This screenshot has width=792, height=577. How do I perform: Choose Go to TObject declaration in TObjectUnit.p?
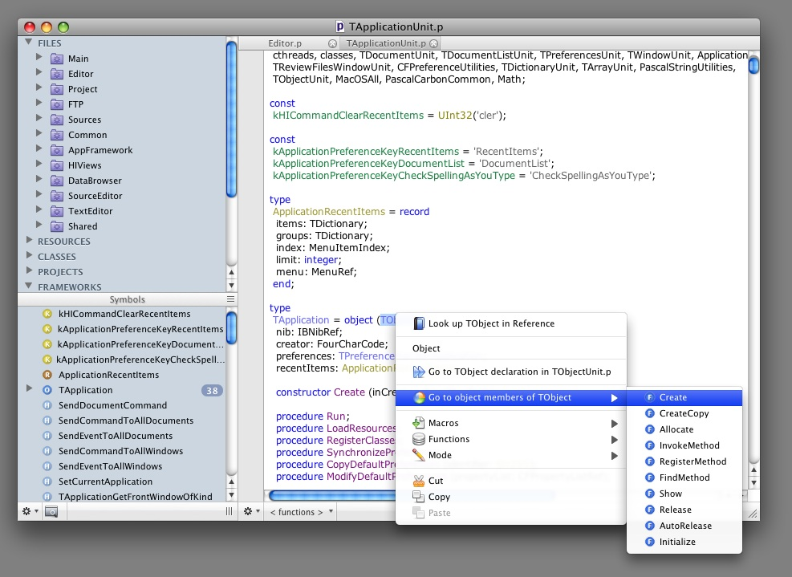pyautogui.click(x=519, y=372)
